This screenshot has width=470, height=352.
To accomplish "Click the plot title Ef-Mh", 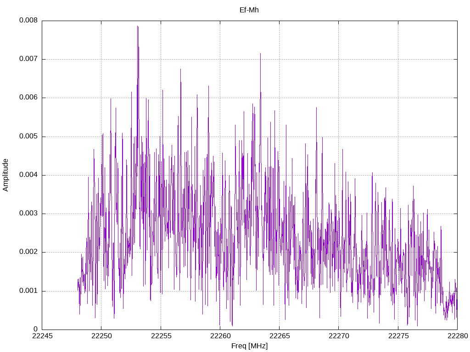I will click(249, 10).
